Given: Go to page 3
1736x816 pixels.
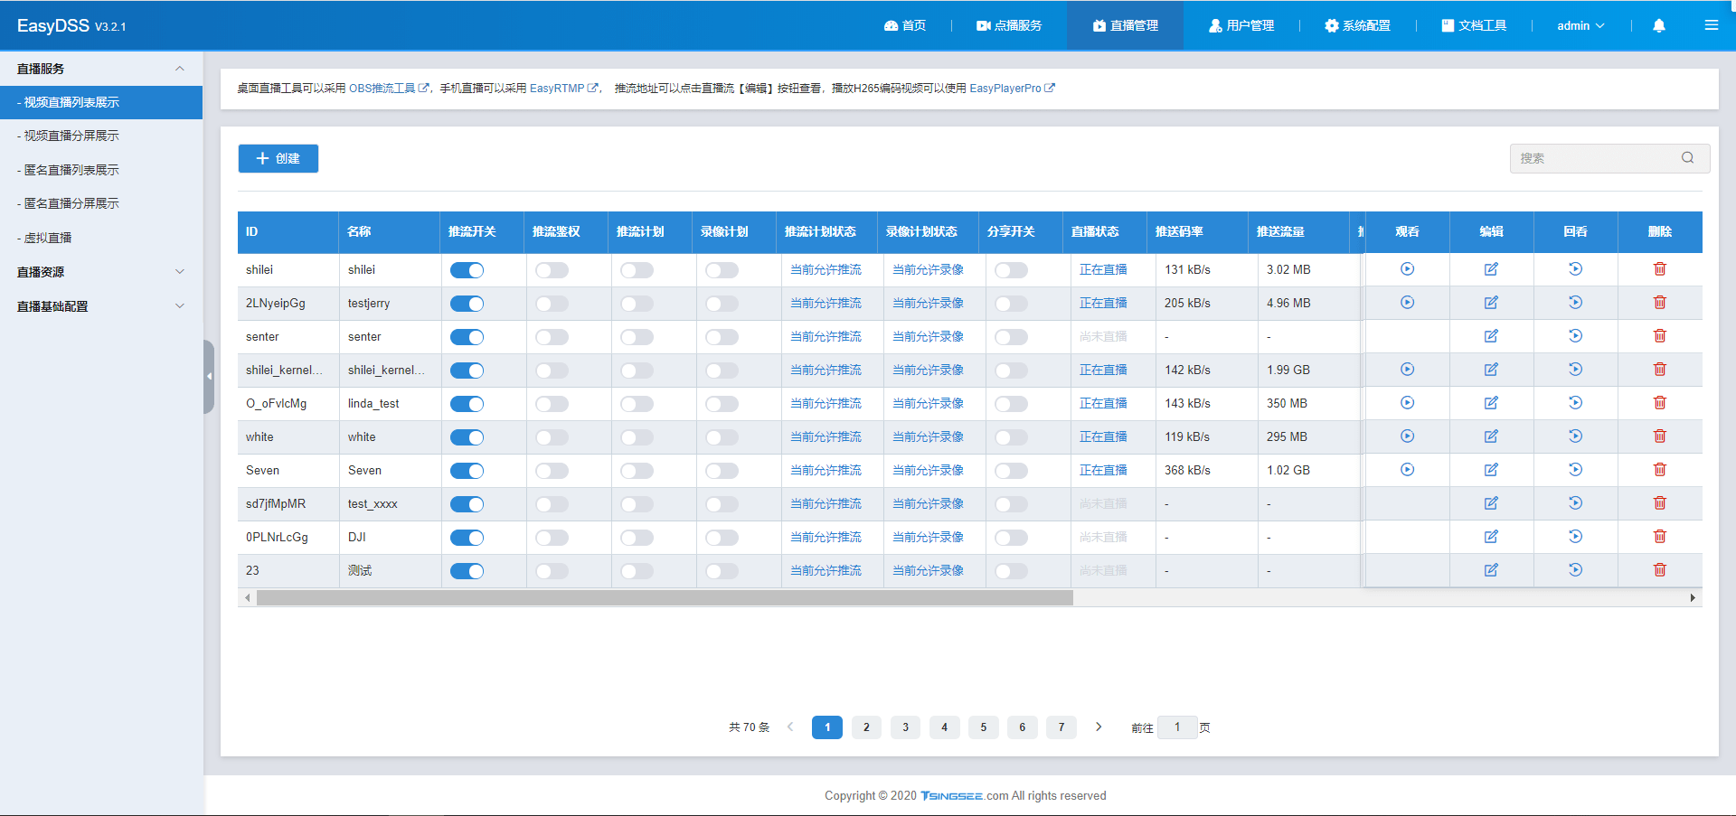Looking at the screenshot, I should 905,727.
